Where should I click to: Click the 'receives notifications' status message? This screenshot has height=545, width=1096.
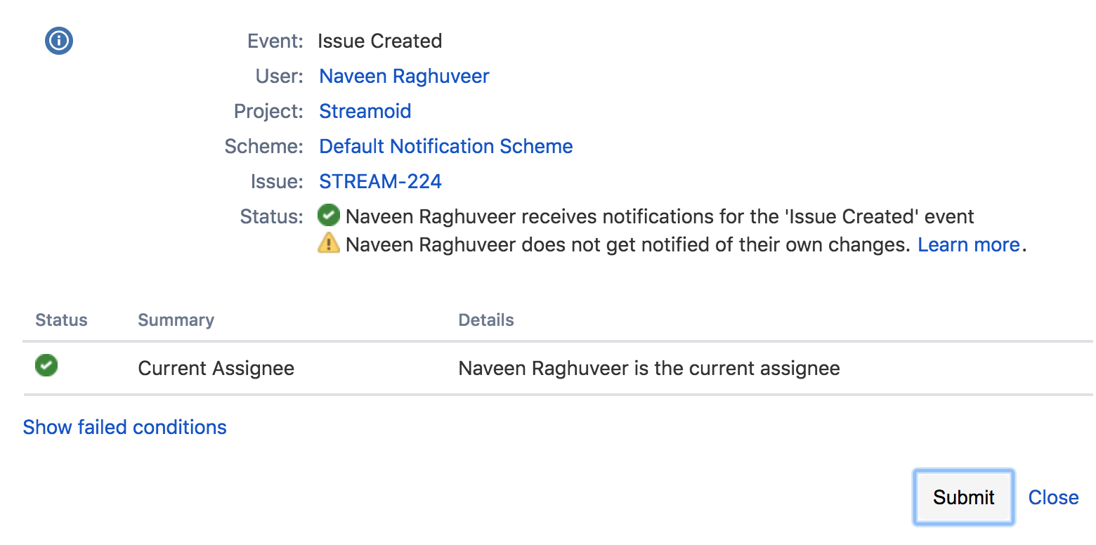point(660,216)
